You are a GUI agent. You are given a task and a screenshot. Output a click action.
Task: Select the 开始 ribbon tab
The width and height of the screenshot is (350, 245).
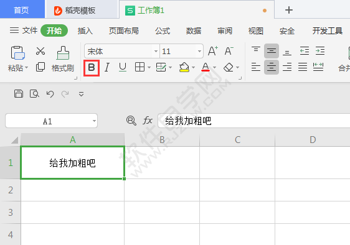pyautogui.click(x=54, y=30)
